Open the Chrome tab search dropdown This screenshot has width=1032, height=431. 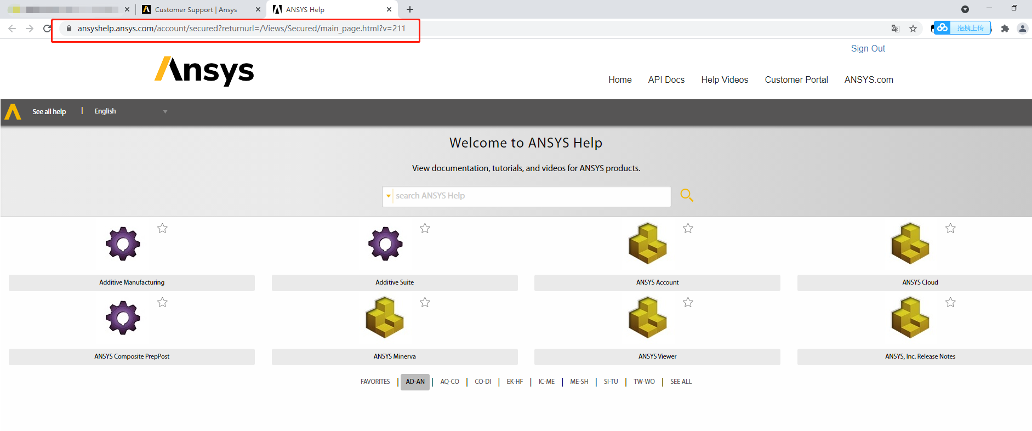pyautogui.click(x=965, y=9)
